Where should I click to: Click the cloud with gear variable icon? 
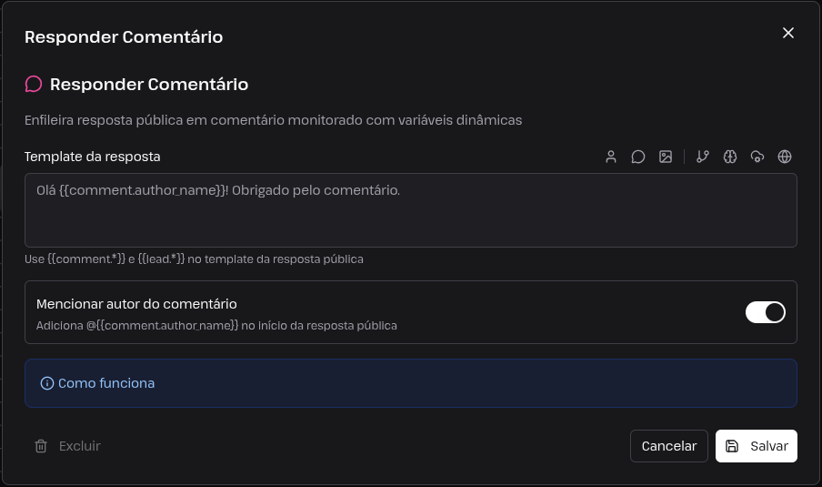coord(757,157)
